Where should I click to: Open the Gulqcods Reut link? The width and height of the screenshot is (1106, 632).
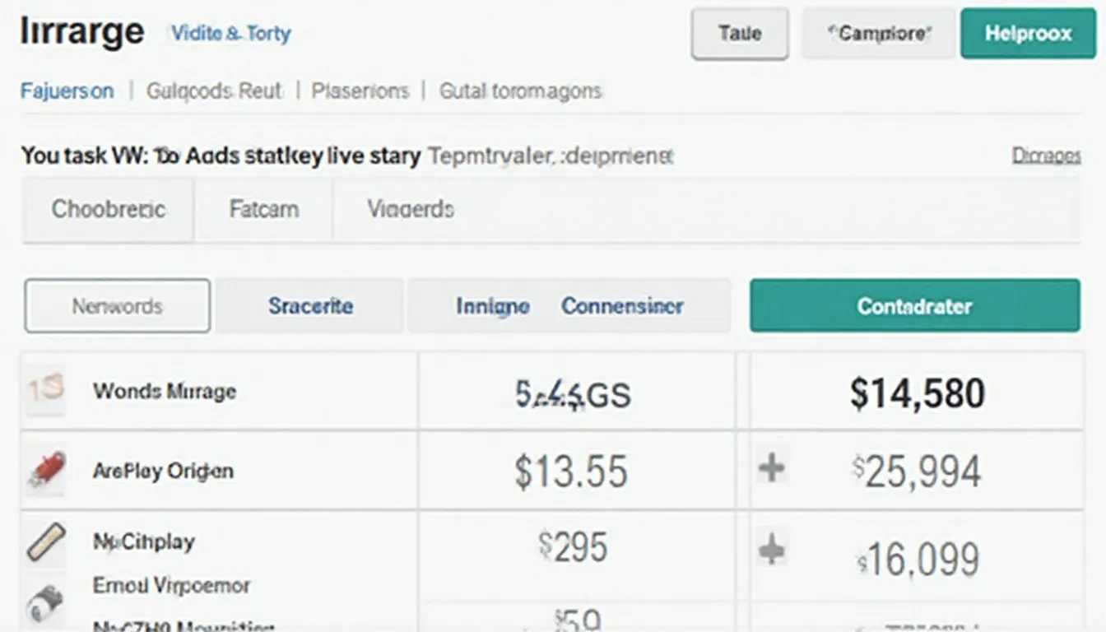(214, 91)
